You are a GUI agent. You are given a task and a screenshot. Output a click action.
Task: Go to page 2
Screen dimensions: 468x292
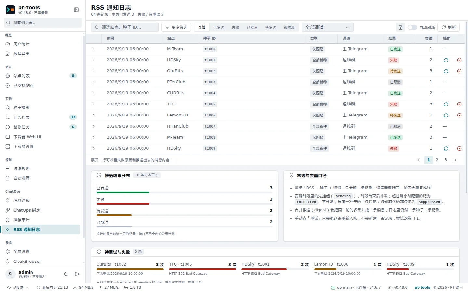[x=437, y=160]
